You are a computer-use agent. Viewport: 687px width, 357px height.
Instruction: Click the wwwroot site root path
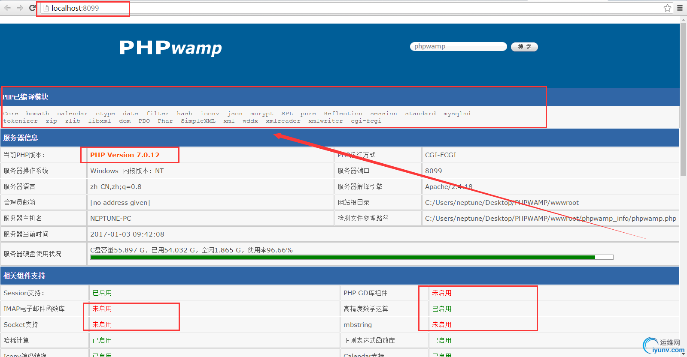(x=502, y=202)
